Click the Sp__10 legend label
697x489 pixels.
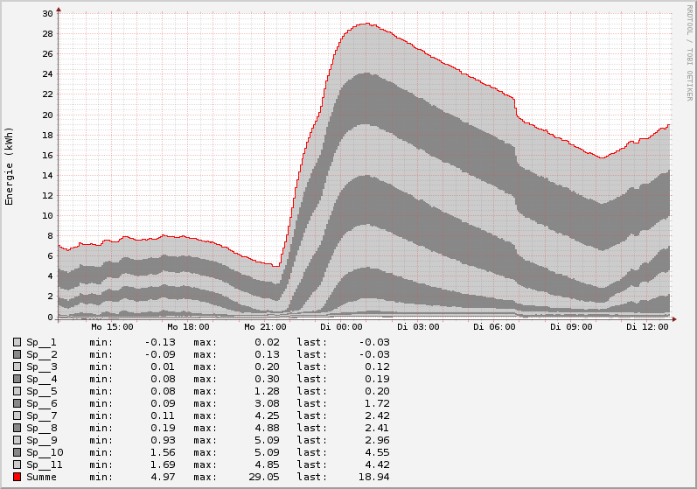44,452
